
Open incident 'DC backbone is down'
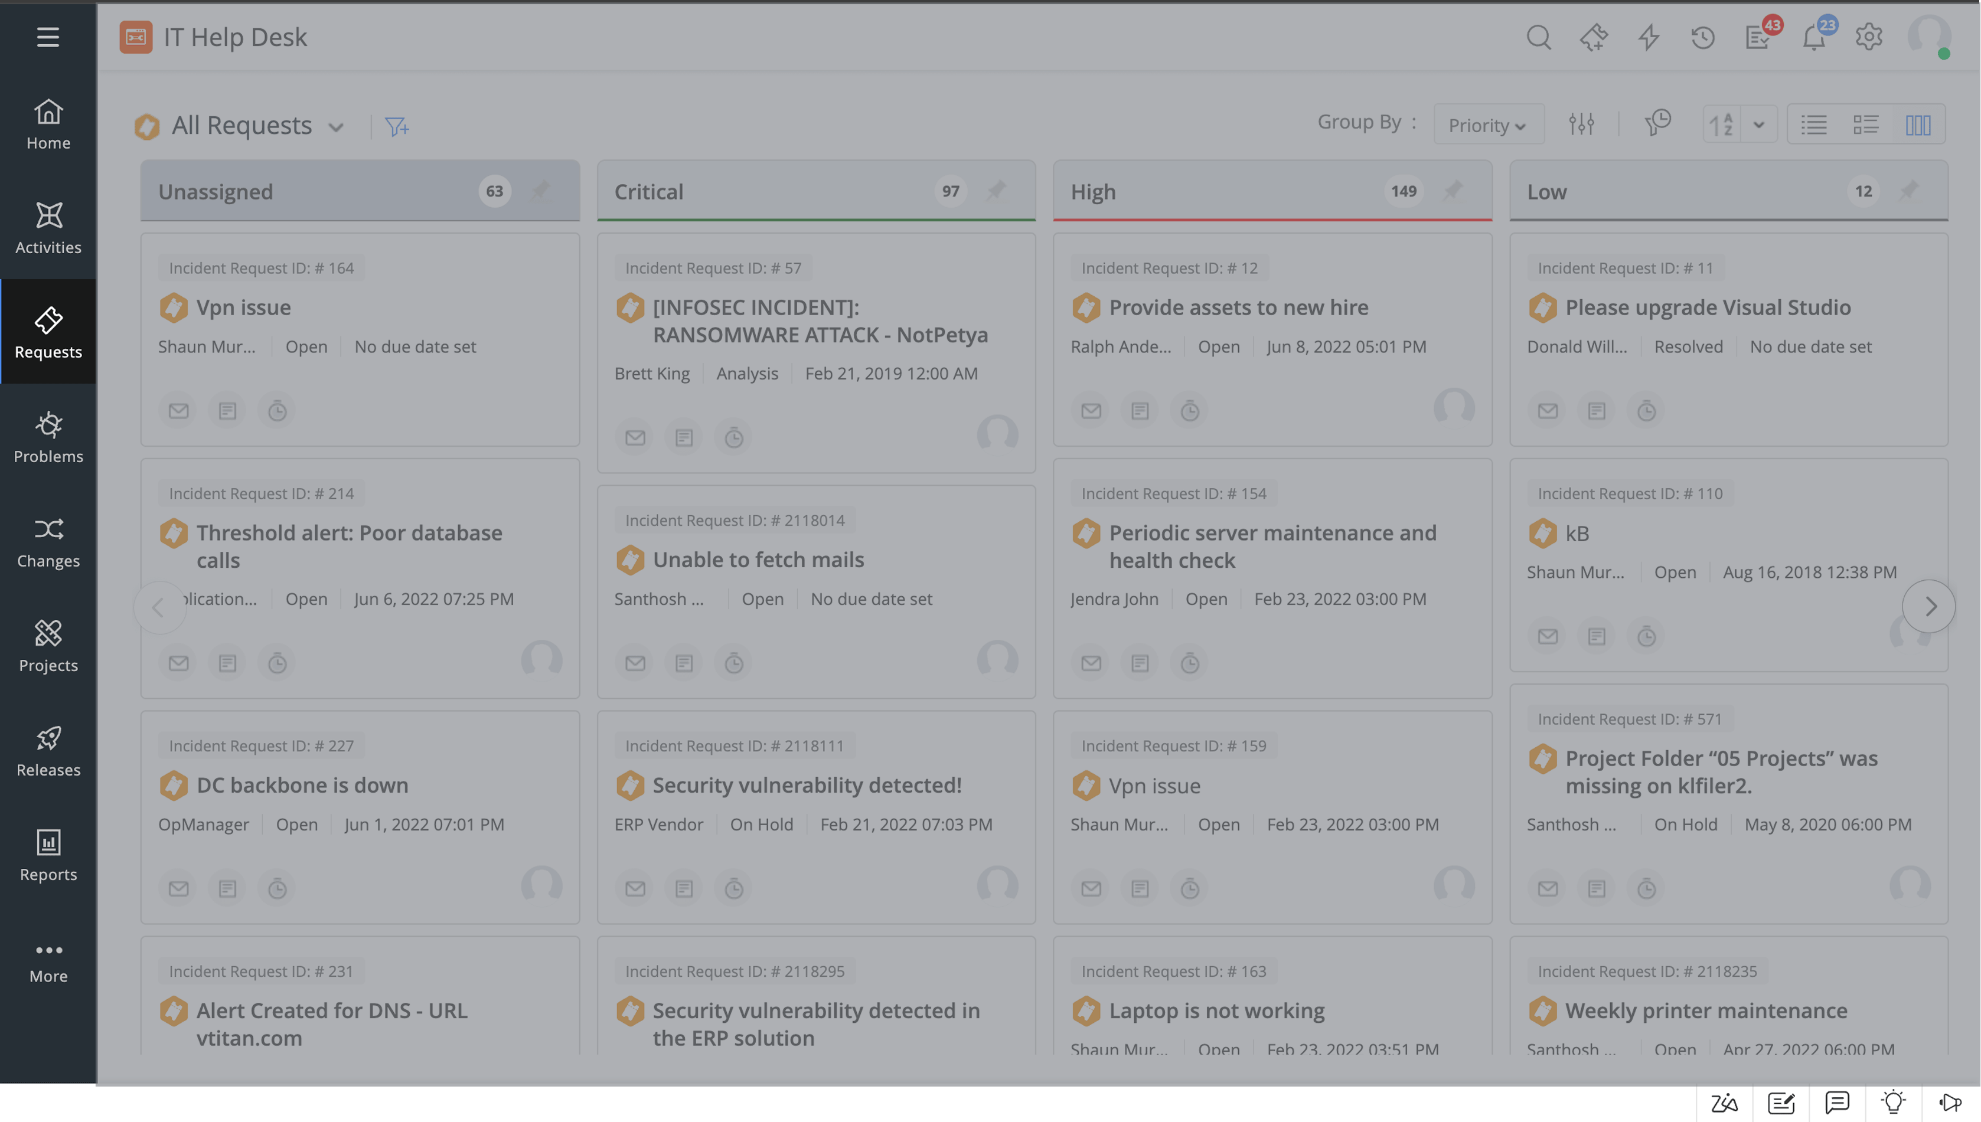point(301,784)
